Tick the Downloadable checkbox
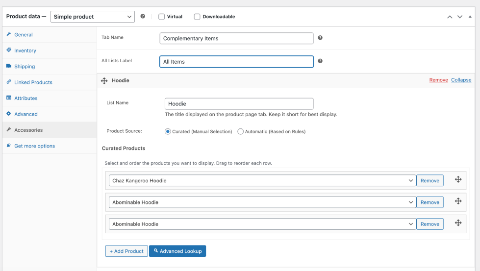480x271 pixels. click(x=197, y=17)
